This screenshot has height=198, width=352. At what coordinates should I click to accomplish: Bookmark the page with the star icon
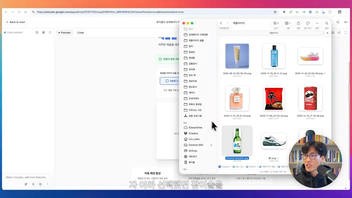coord(275,12)
